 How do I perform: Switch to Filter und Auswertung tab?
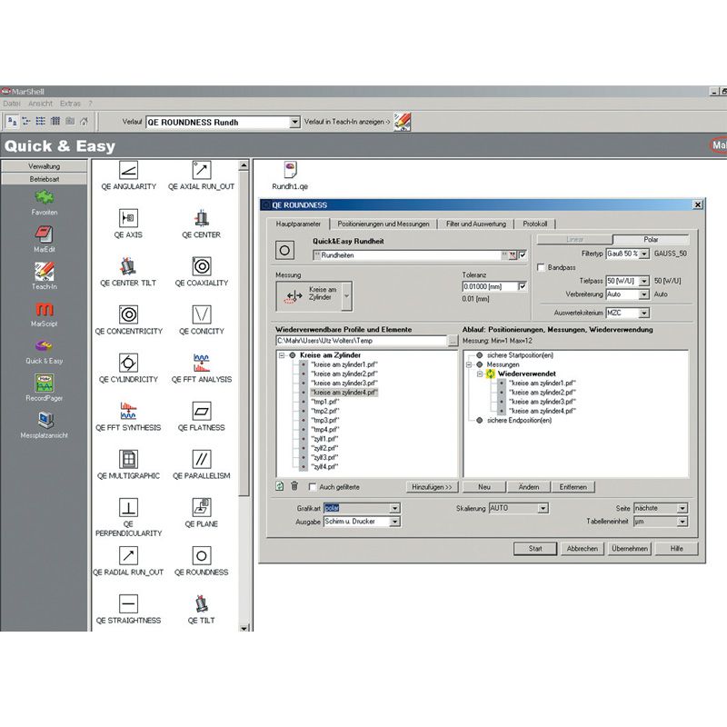[x=475, y=224]
